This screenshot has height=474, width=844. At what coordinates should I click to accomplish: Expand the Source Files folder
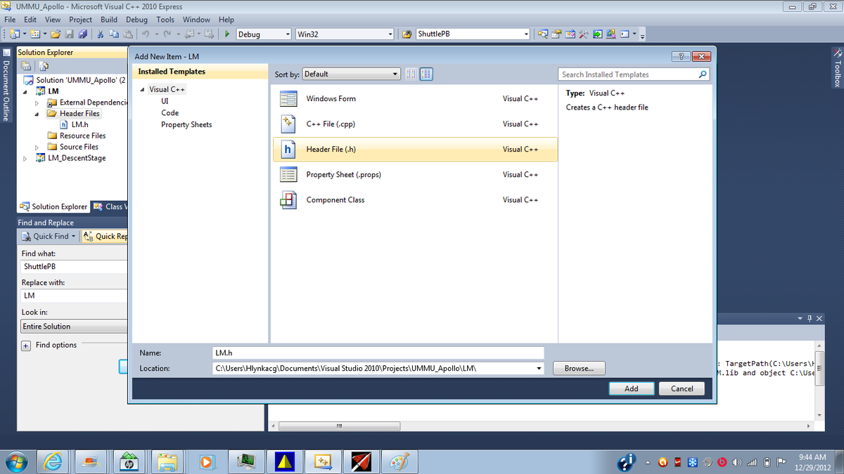37,147
